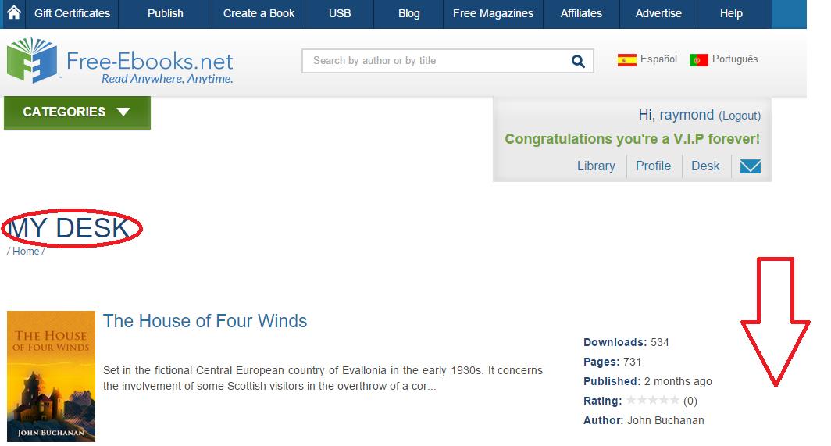Rate the book using the star rating
This screenshot has width=831, height=446.
652,401
